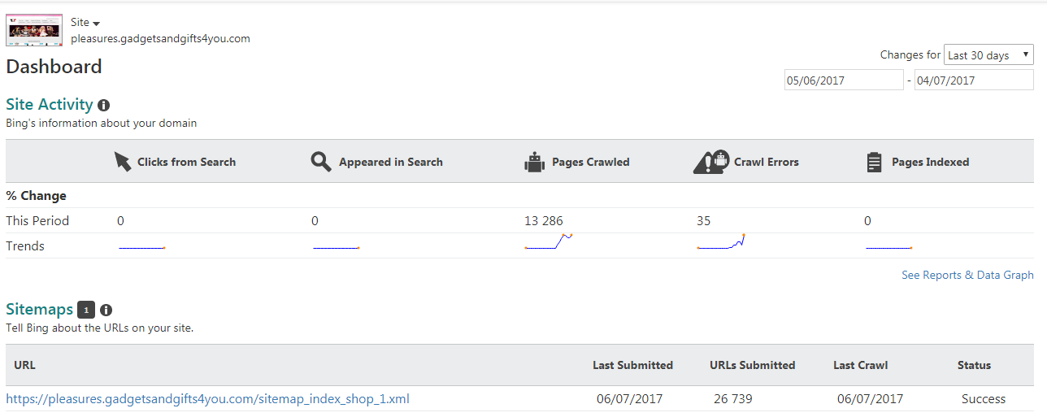Screen dimensions: 1047x417
Task: Open the Site dropdown arrow
Action: click(x=96, y=24)
